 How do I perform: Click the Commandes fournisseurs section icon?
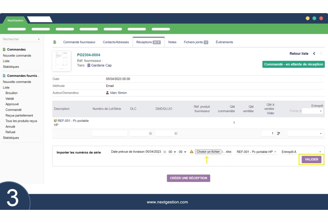(x=4, y=76)
